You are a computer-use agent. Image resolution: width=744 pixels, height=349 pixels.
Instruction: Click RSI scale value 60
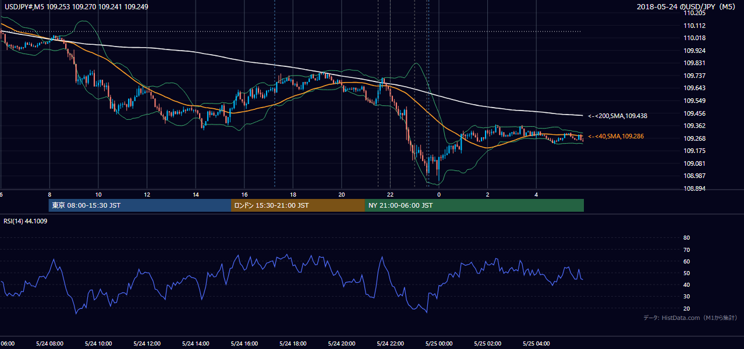686,261
